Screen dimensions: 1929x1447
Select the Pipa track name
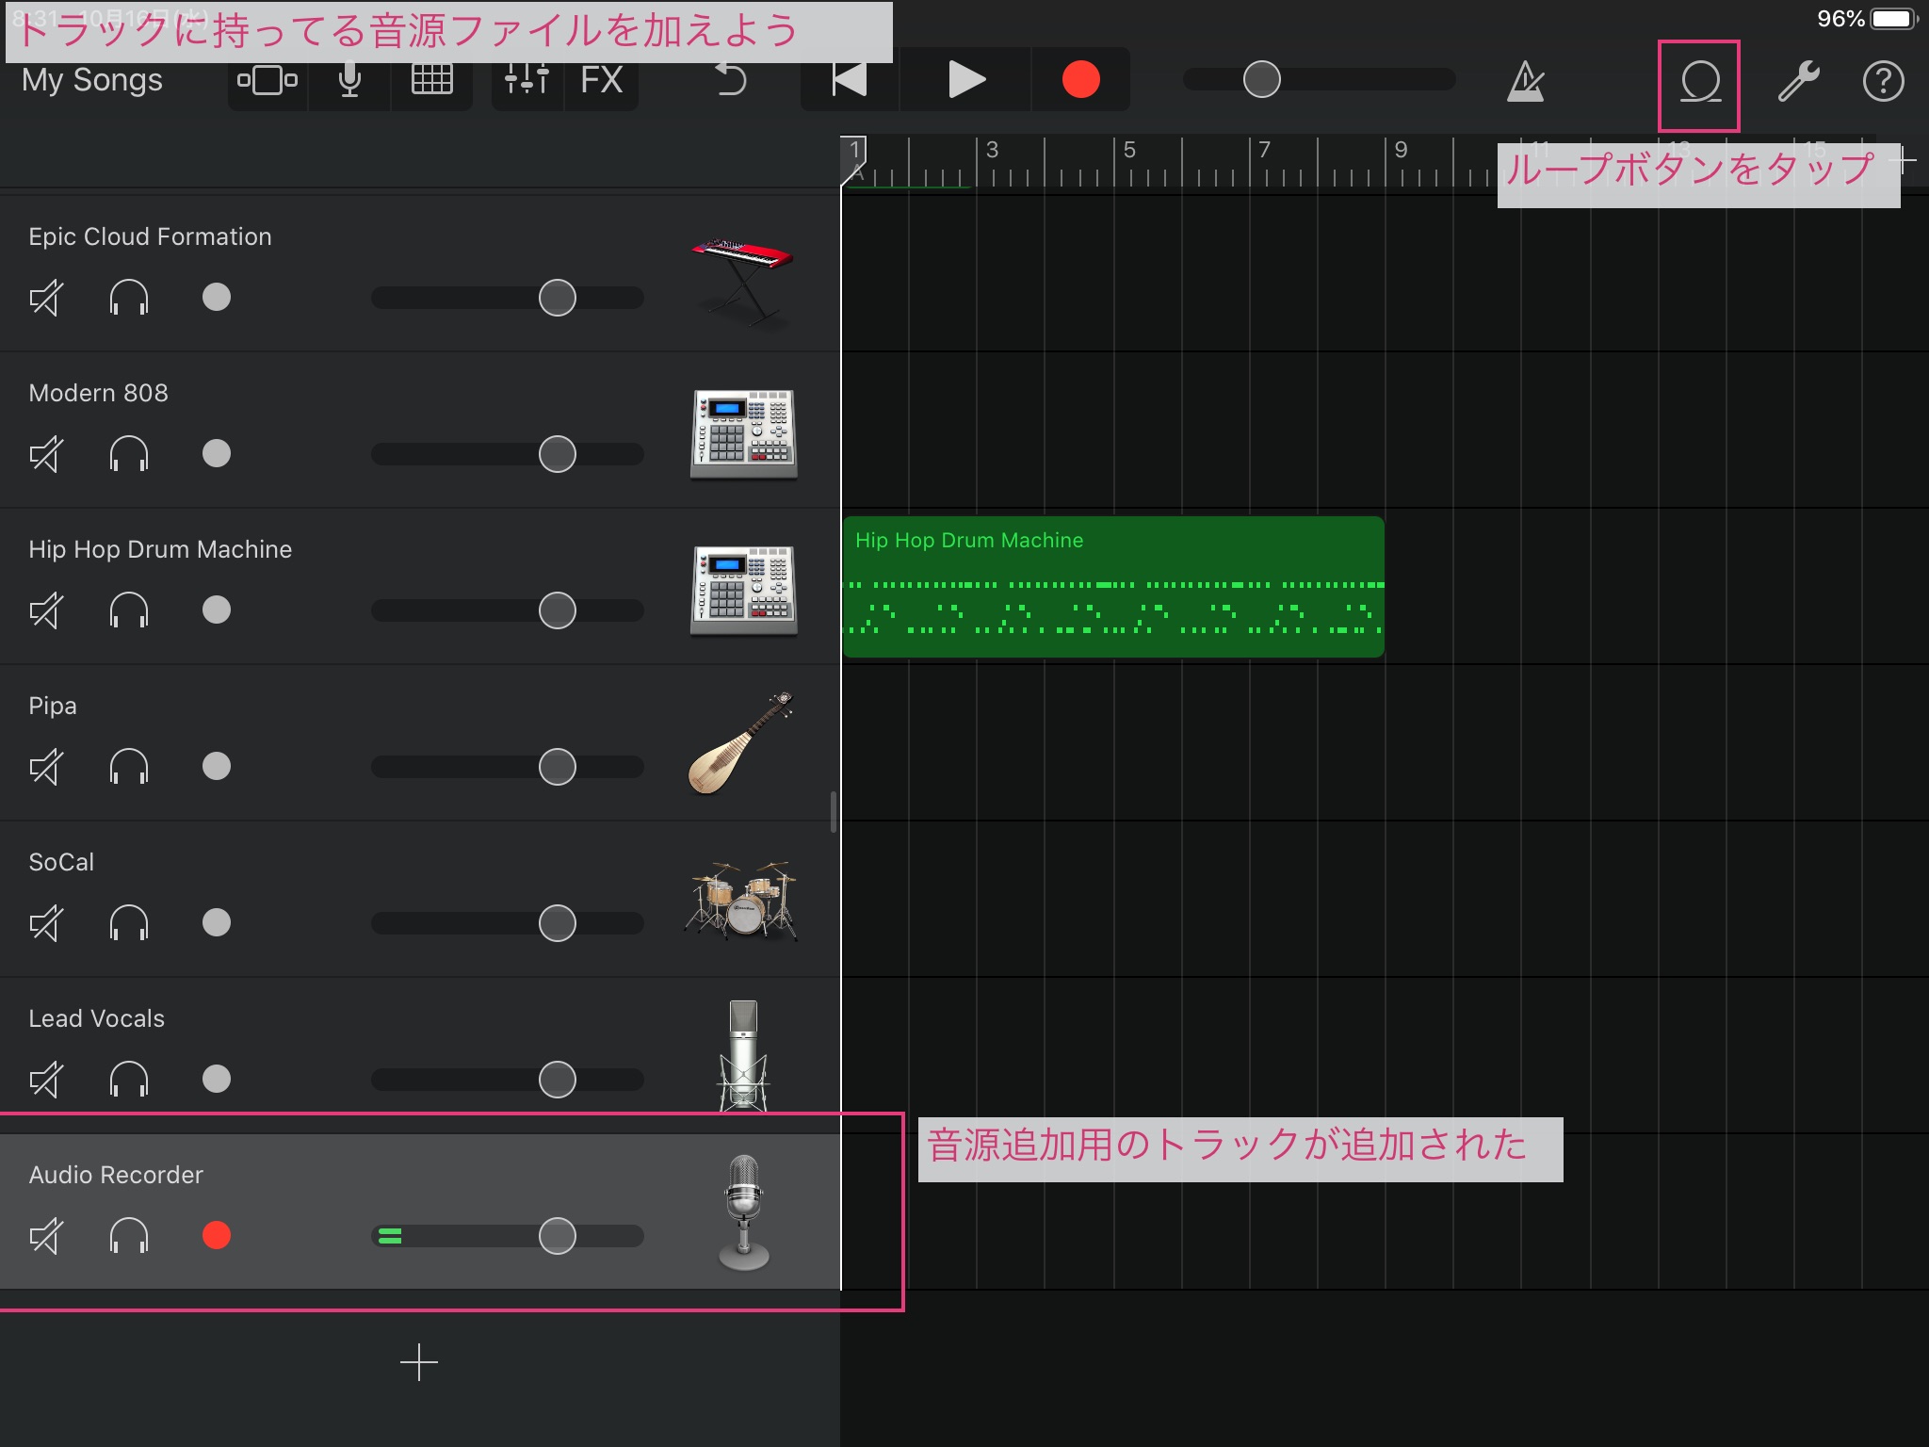click(x=53, y=706)
